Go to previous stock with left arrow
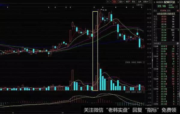The width and height of the screenshot is (180, 114). tap(154, 2)
